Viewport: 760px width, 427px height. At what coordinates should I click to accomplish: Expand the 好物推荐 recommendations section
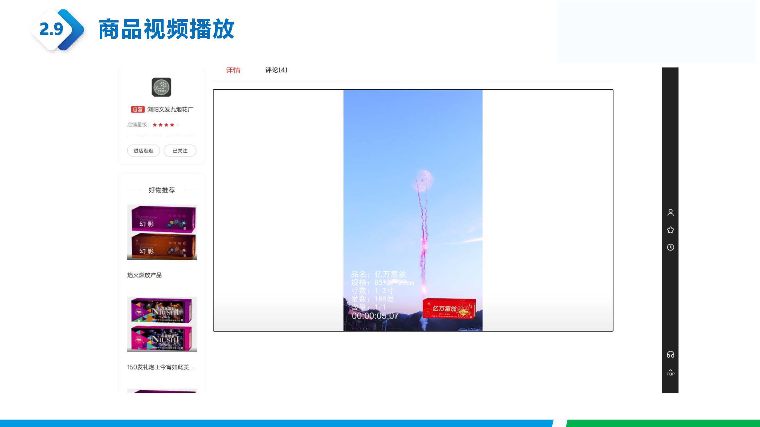pyautogui.click(x=162, y=190)
